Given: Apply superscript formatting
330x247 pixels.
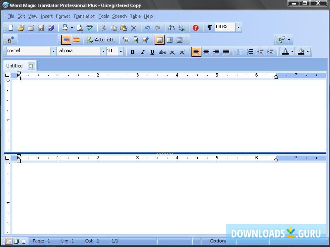Looking at the screenshot, I should click(x=182, y=52).
